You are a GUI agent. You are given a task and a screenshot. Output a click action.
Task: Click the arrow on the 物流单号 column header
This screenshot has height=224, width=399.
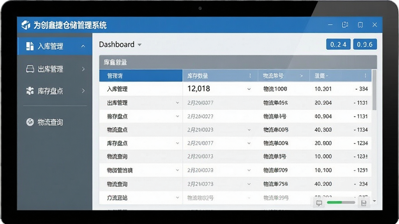301,76
